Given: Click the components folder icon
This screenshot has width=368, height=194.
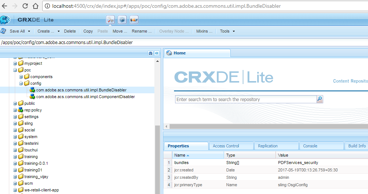Looking at the screenshot, I should point(27,77).
